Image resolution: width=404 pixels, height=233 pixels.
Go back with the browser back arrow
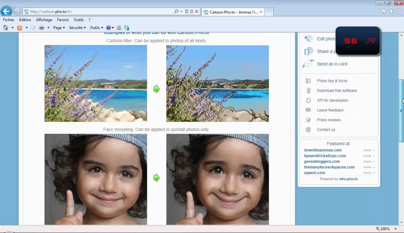pos(6,11)
